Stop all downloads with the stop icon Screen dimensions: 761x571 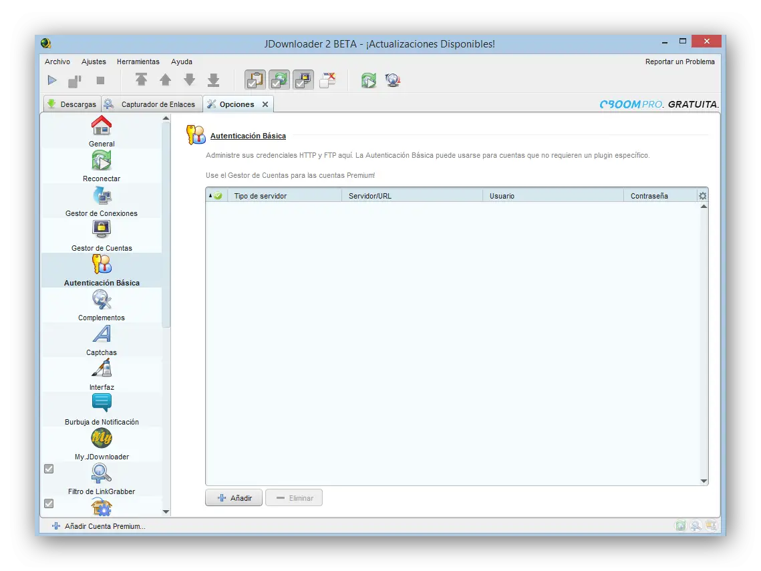tap(100, 81)
